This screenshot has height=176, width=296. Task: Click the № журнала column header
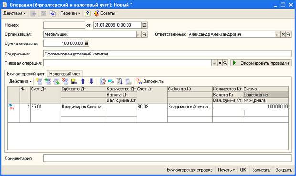tap(266, 100)
